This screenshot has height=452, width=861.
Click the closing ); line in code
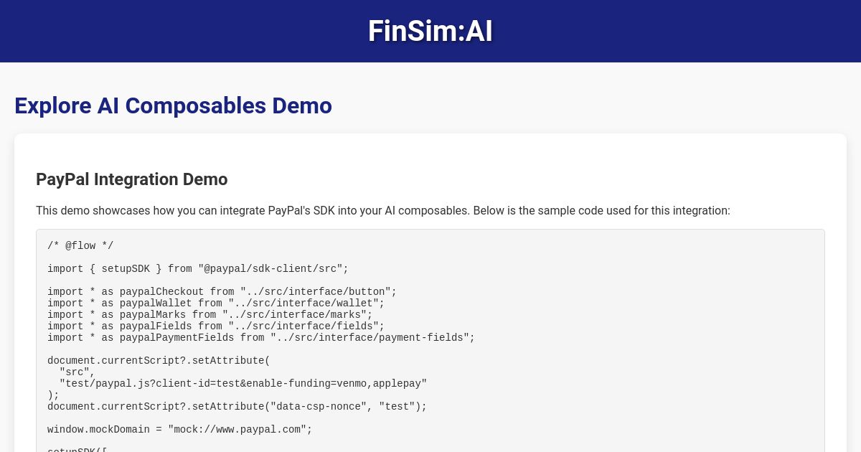53,395
